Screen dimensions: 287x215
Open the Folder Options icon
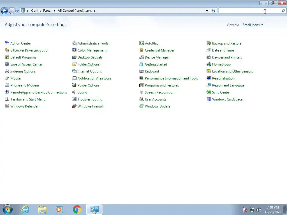[x=74, y=64]
